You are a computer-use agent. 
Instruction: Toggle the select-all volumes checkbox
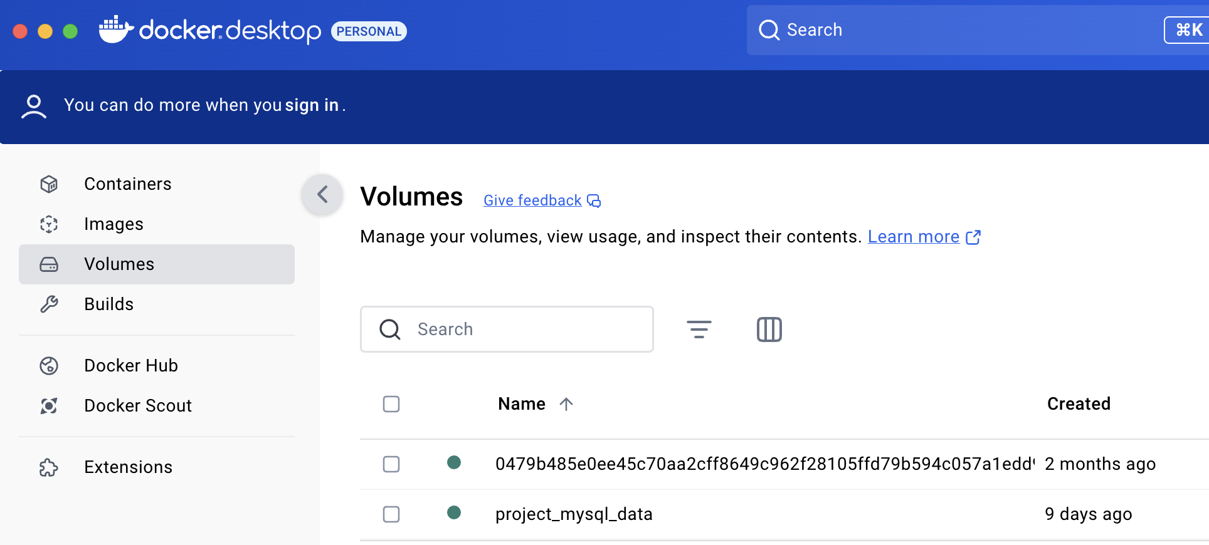click(x=391, y=404)
